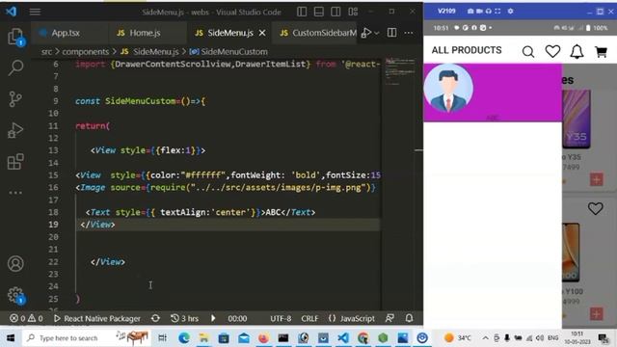Change the UTF-8 file encoding
617x347 pixels.
click(x=281, y=318)
